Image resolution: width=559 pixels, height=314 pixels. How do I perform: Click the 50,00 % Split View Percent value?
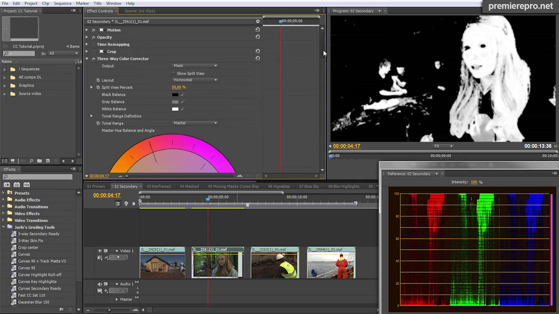[178, 87]
